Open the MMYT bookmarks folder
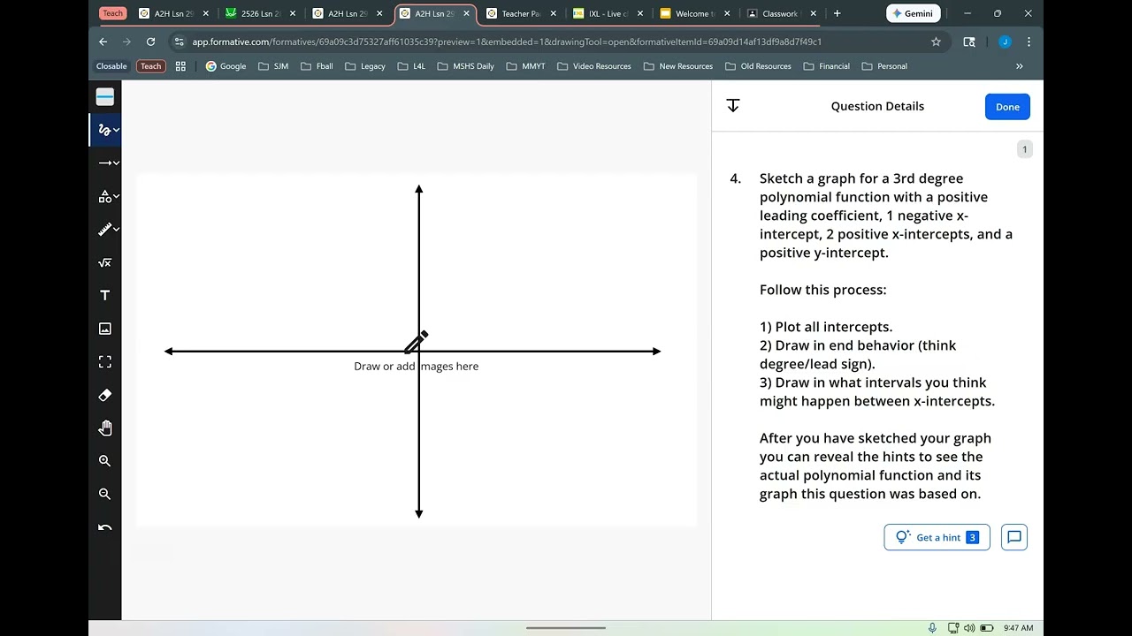This screenshot has width=1132, height=636. [526, 66]
